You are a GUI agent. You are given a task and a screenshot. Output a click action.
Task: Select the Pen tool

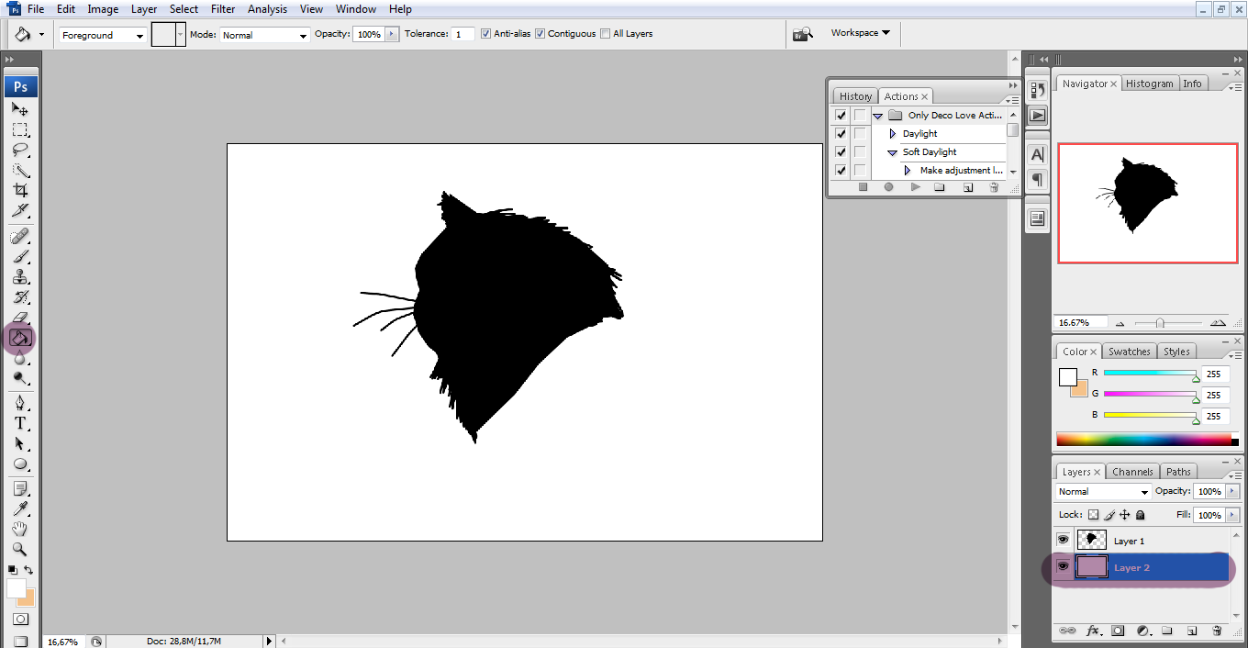(20, 403)
